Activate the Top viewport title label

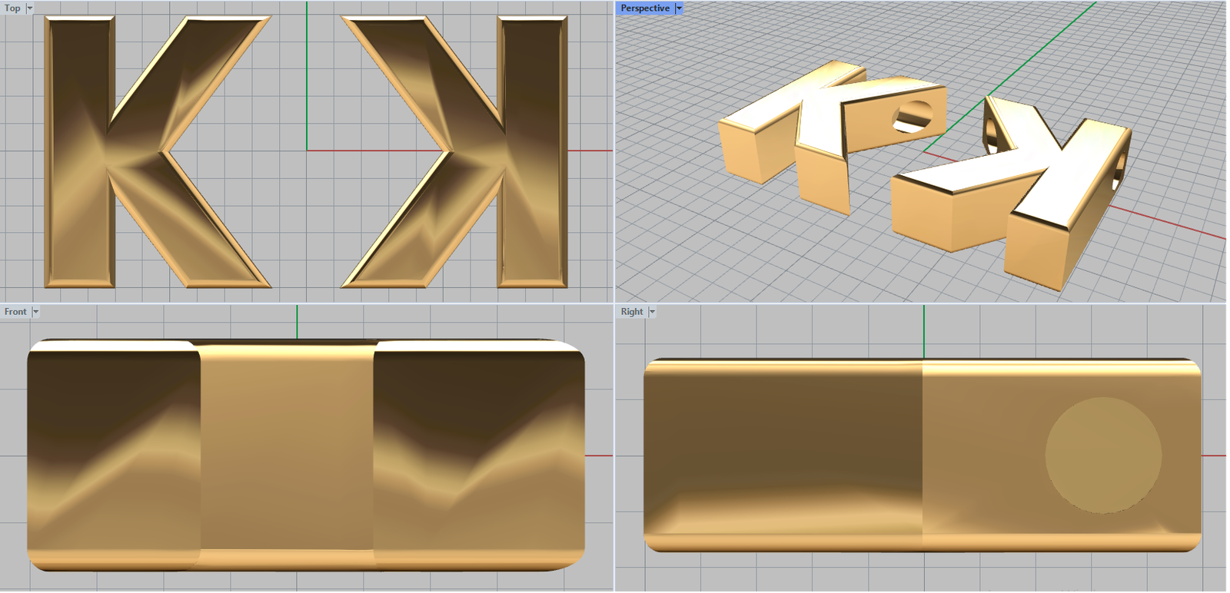(12, 8)
